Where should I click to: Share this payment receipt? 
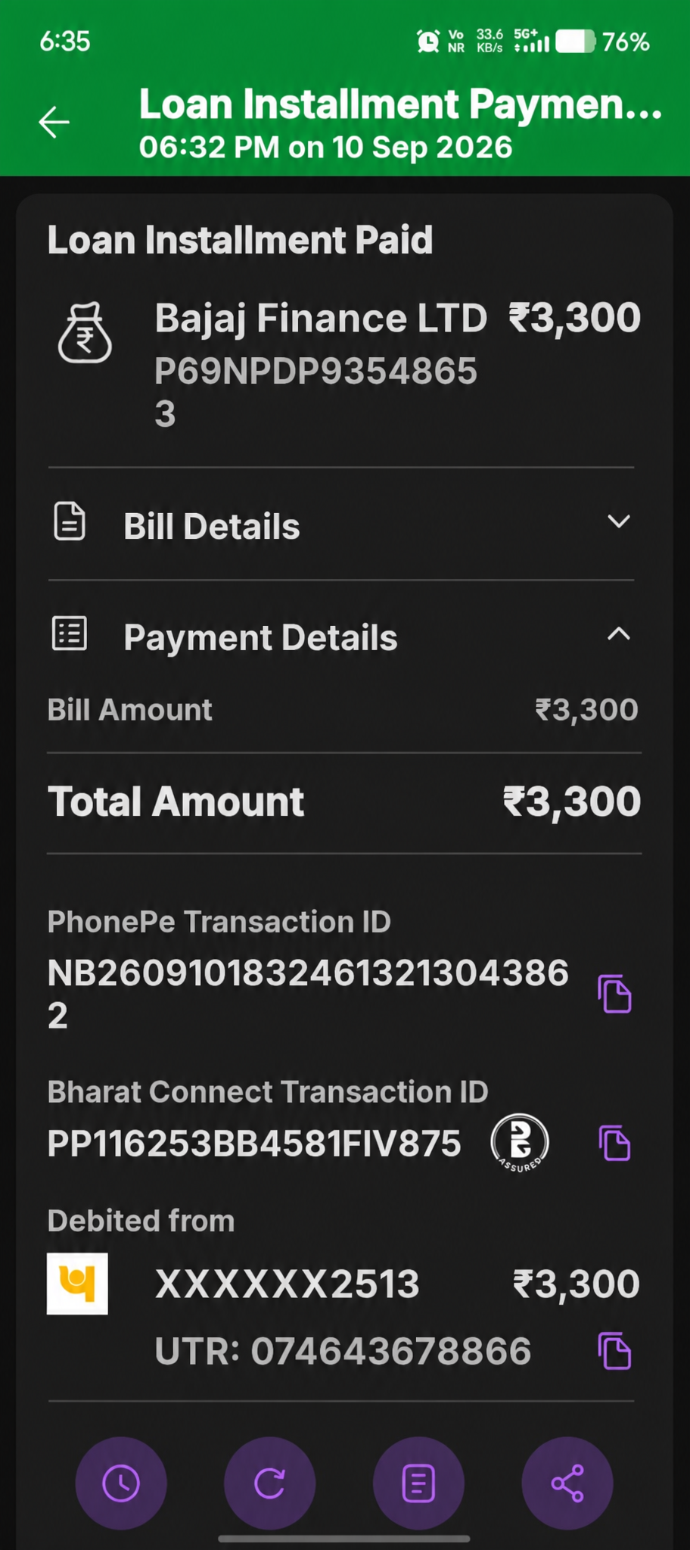click(x=567, y=1483)
